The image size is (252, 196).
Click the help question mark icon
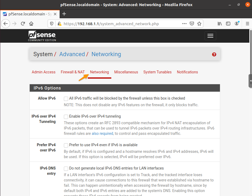coord(214,55)
